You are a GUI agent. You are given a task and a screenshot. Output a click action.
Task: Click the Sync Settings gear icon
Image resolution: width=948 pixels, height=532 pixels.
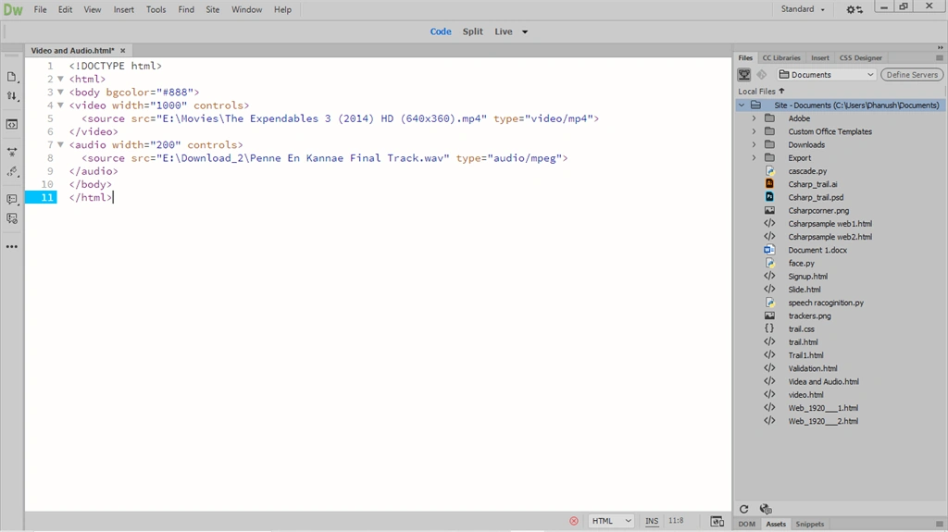click(854, 9)
